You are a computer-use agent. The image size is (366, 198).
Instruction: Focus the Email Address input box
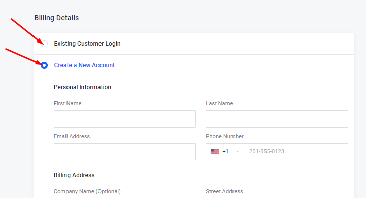125,151
